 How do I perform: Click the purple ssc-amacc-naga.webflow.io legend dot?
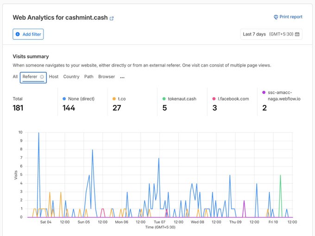tap(264, 92)
